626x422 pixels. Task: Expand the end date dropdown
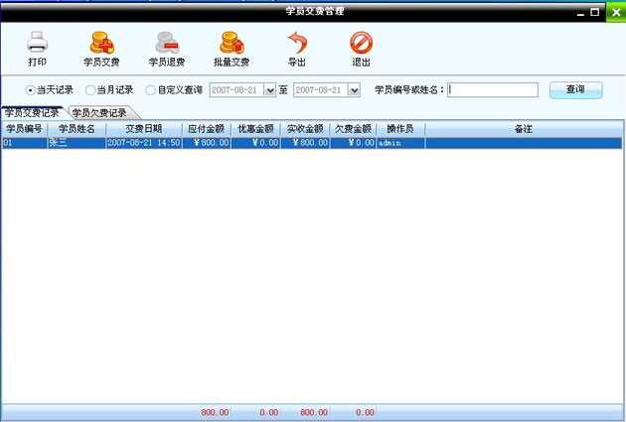(x=354, y=90)
